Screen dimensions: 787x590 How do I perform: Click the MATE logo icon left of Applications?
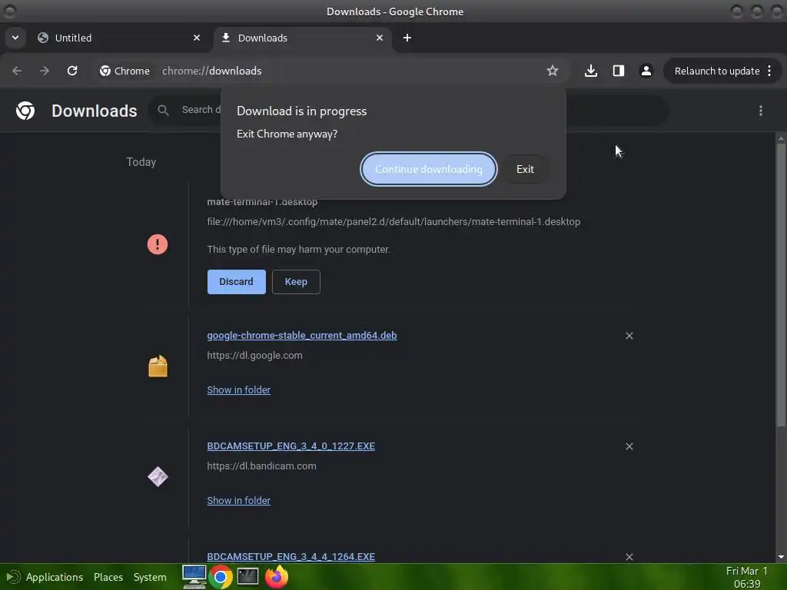(x=12, y=577)
